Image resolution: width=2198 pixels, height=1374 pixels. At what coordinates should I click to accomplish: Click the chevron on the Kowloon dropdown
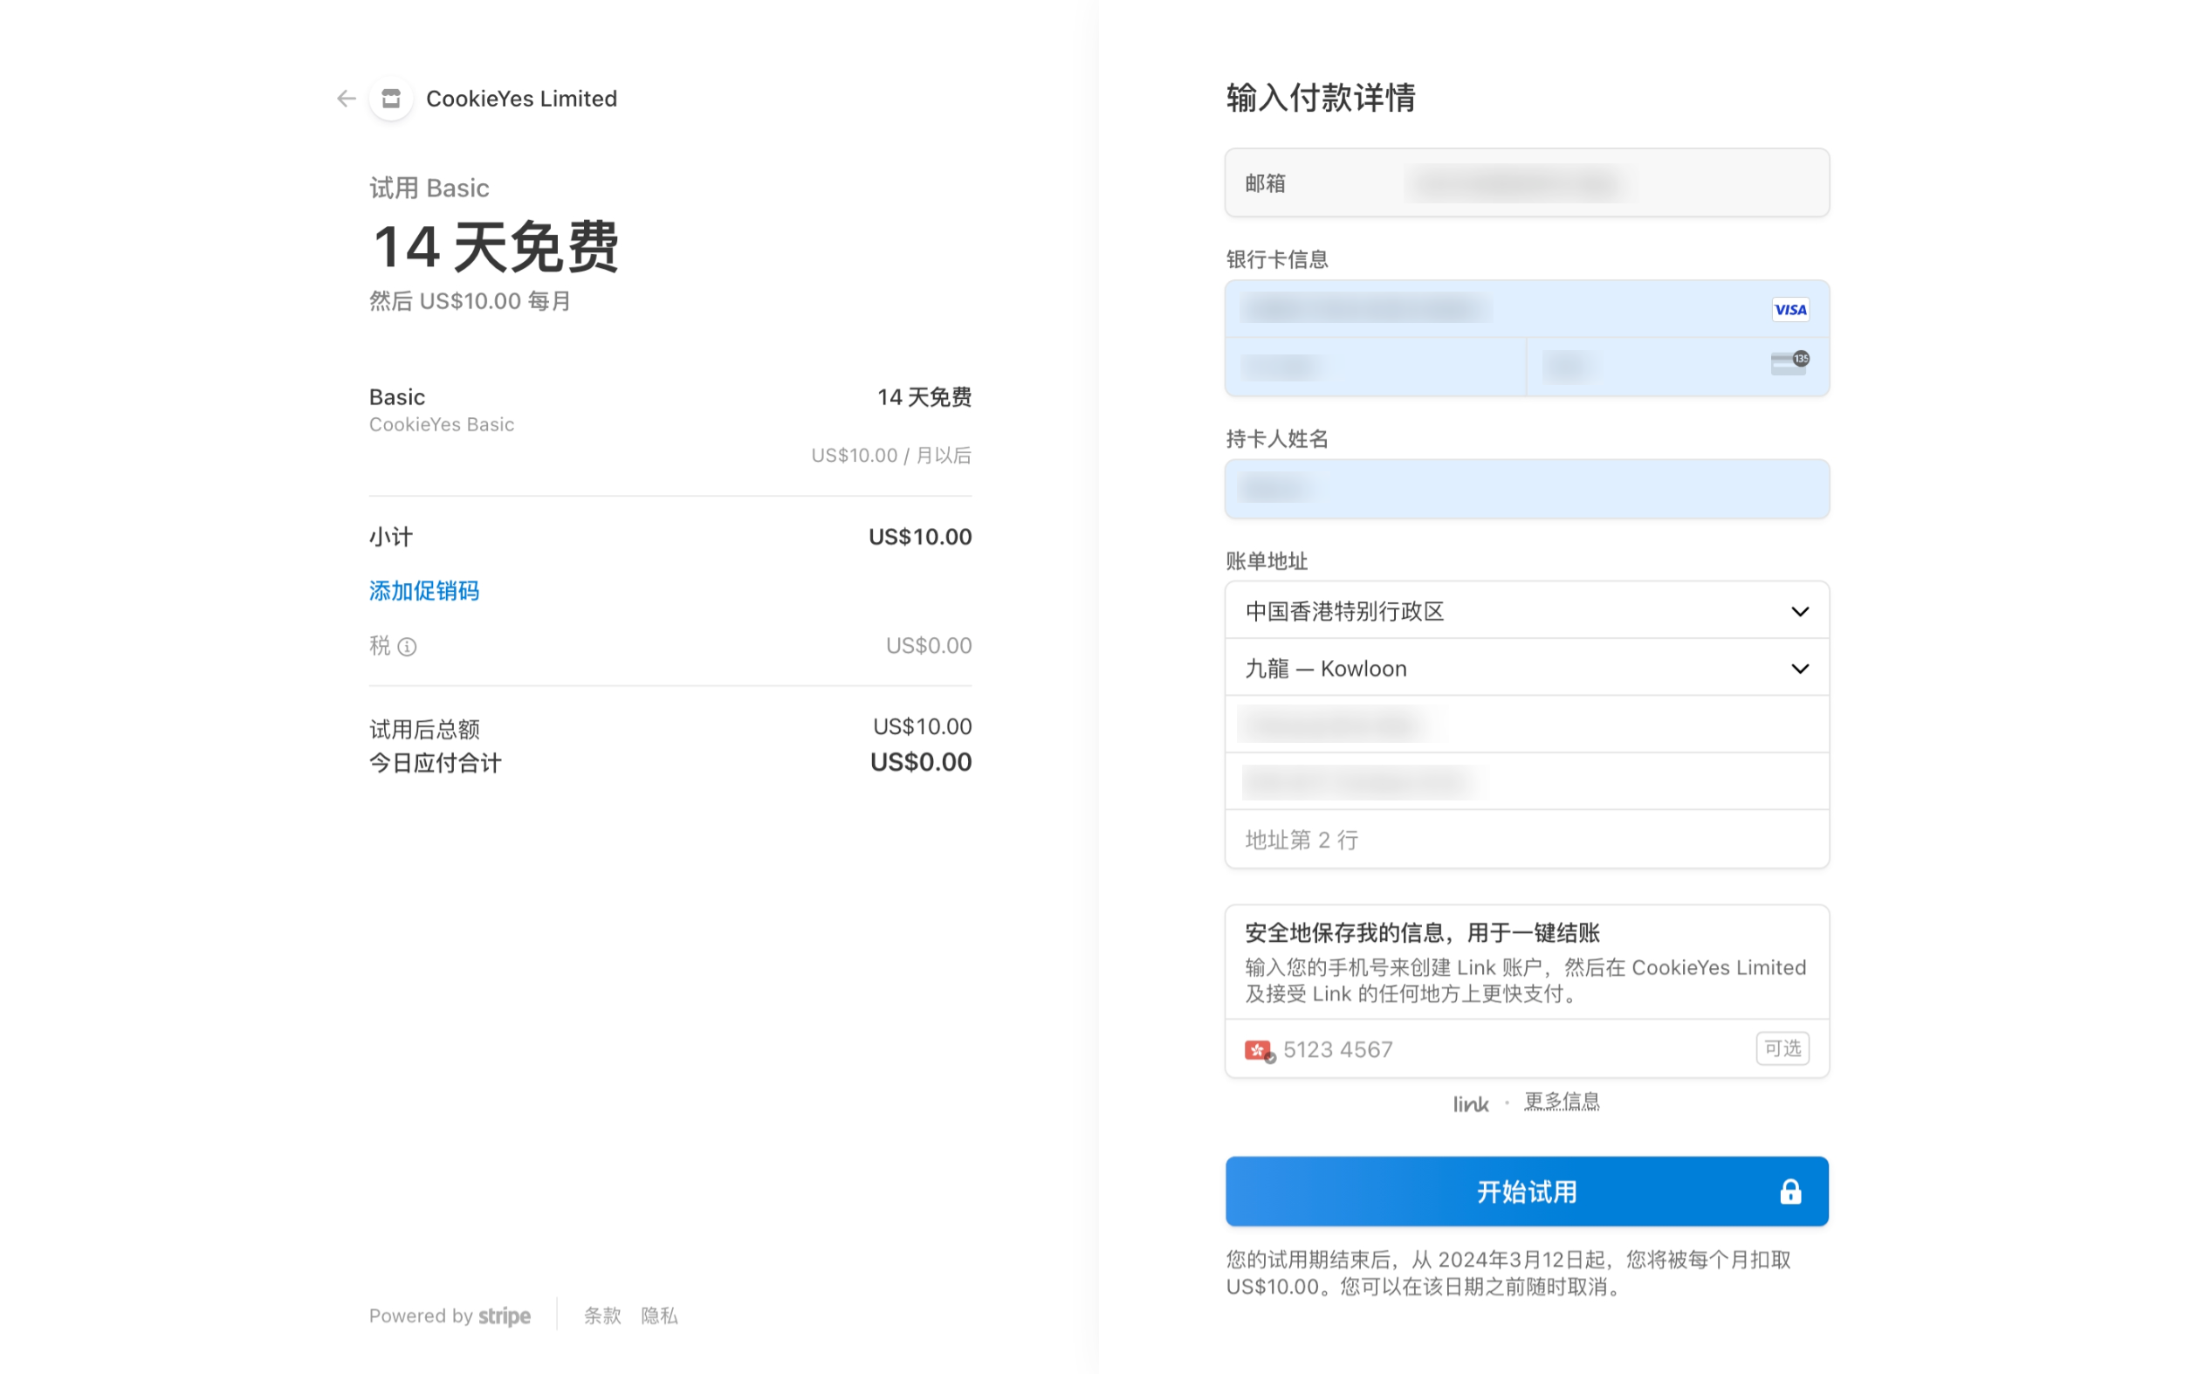click(1799, 669)
